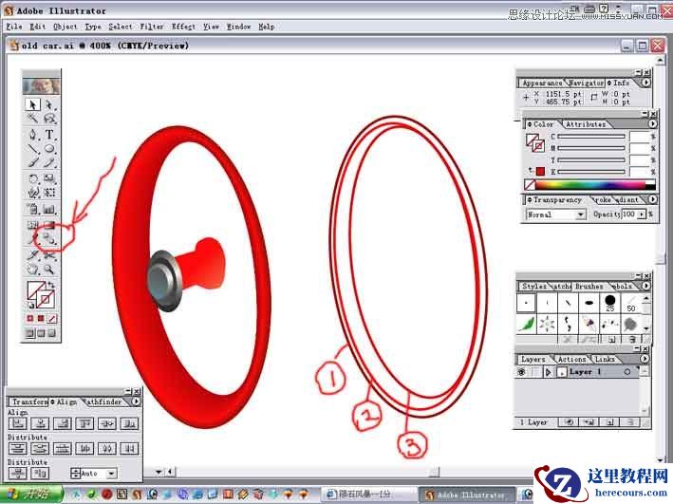
Task: Open the Window menu
Action: (238, 27)
